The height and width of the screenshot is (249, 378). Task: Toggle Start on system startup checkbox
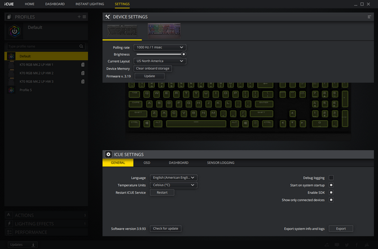pyautogui.click(x=331, y=185)
